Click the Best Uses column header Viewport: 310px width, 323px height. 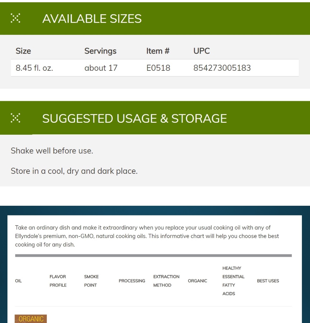268,281
